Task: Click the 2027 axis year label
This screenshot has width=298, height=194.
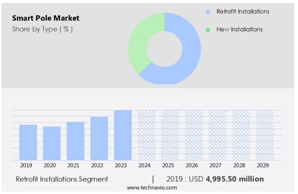Action: click(x=215, y=165)
